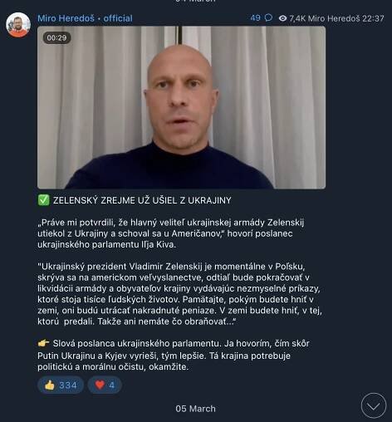Image resolution: width=392 pixels, height=422 pixels.
Task: Click the 00:29 duration badge
Action: pyautogui.click(x=56, y=37)
